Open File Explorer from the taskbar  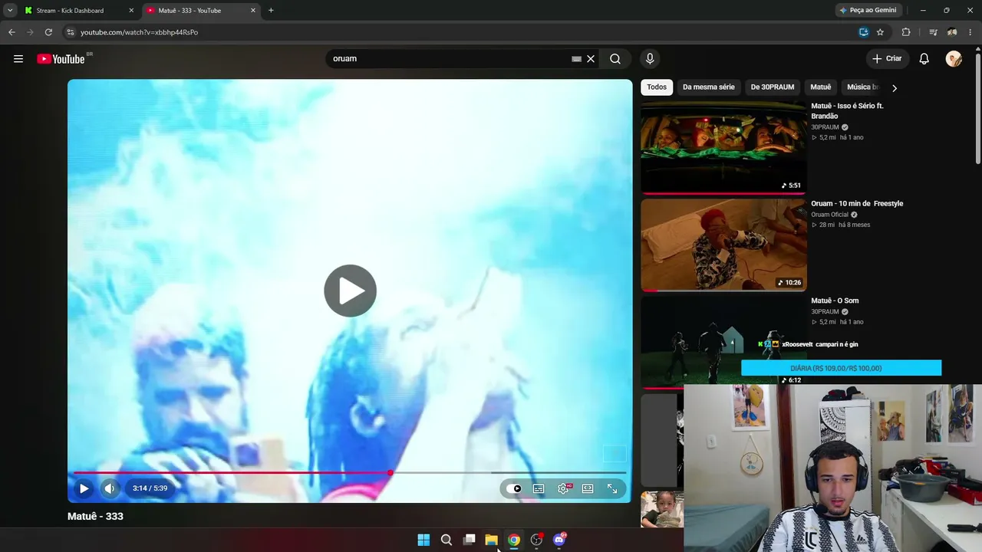(491, 540)
